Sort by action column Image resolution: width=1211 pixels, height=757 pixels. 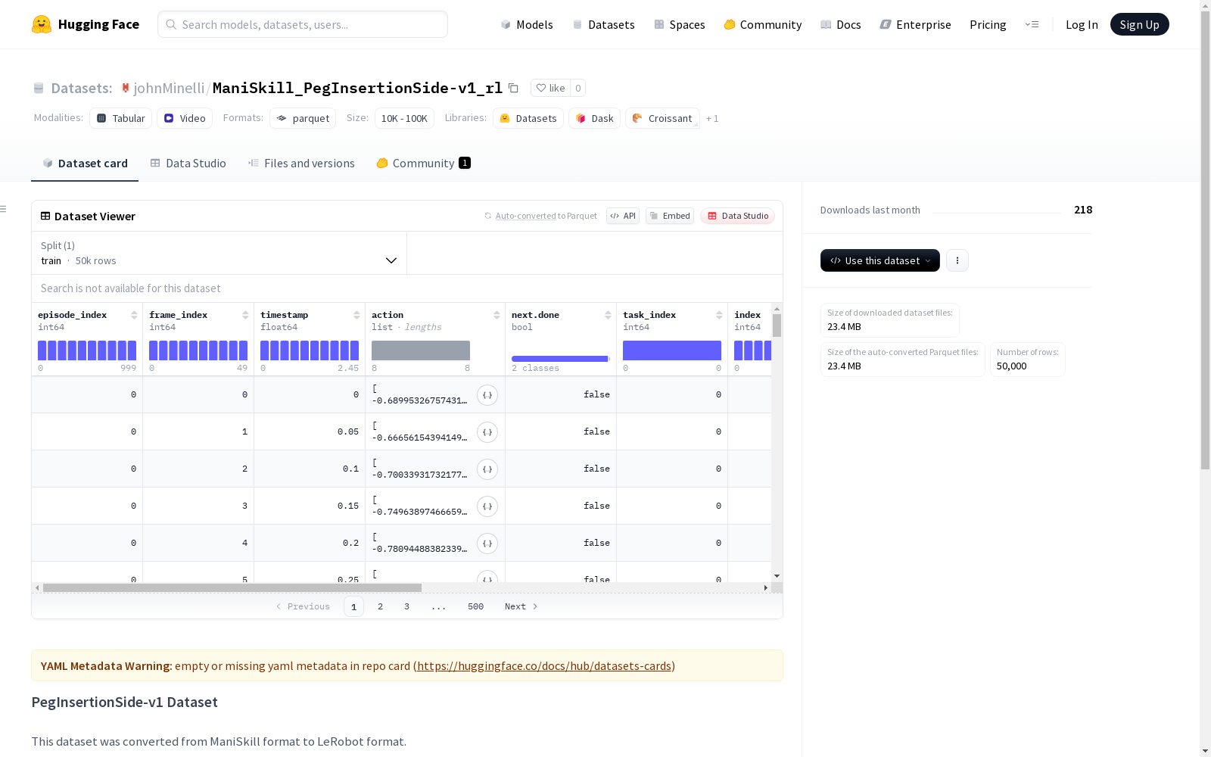[497, 315]
